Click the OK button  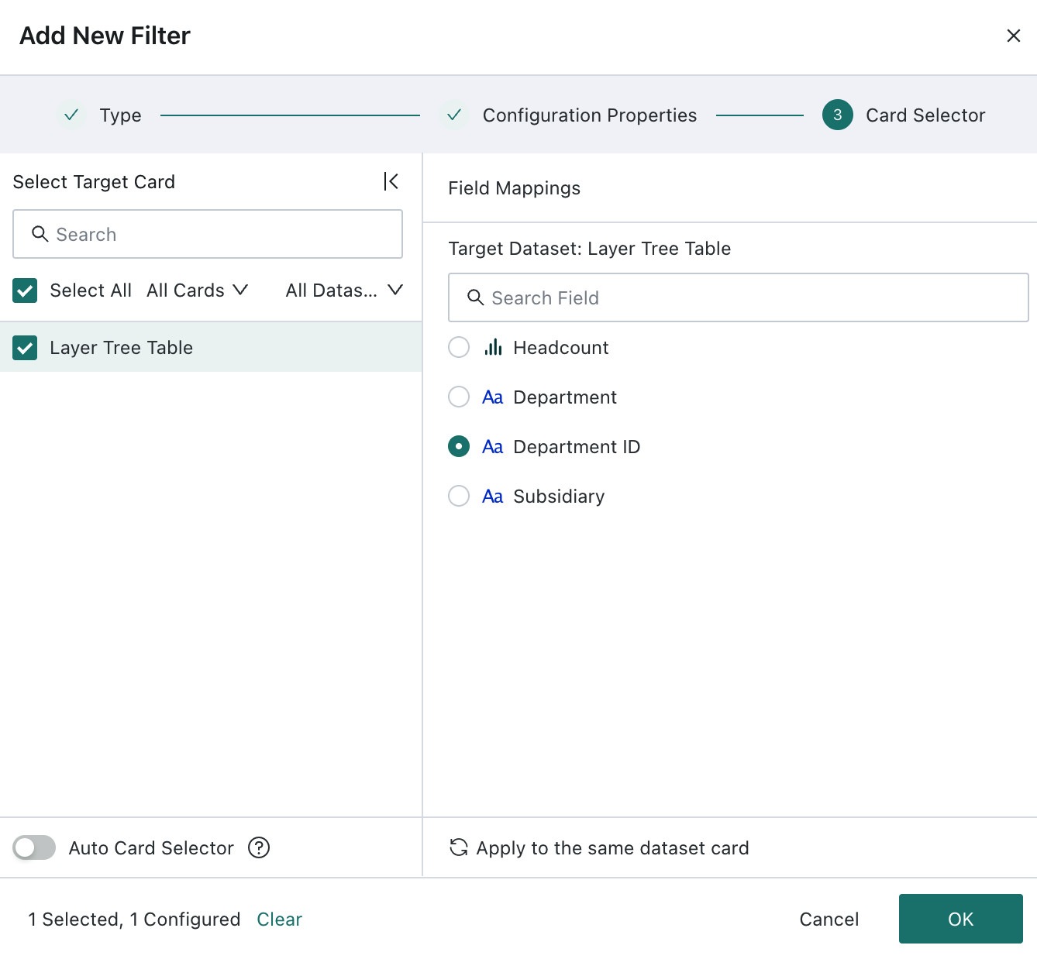pyautogui.click(x=961, y=919)
